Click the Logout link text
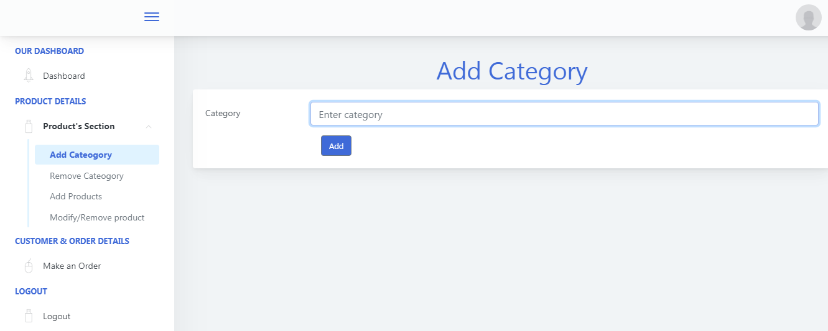The width and height of the screenshot is (828, 331). [x=57, y=316]
